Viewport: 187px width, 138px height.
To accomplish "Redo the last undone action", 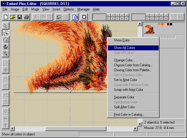I will [66, 17].
